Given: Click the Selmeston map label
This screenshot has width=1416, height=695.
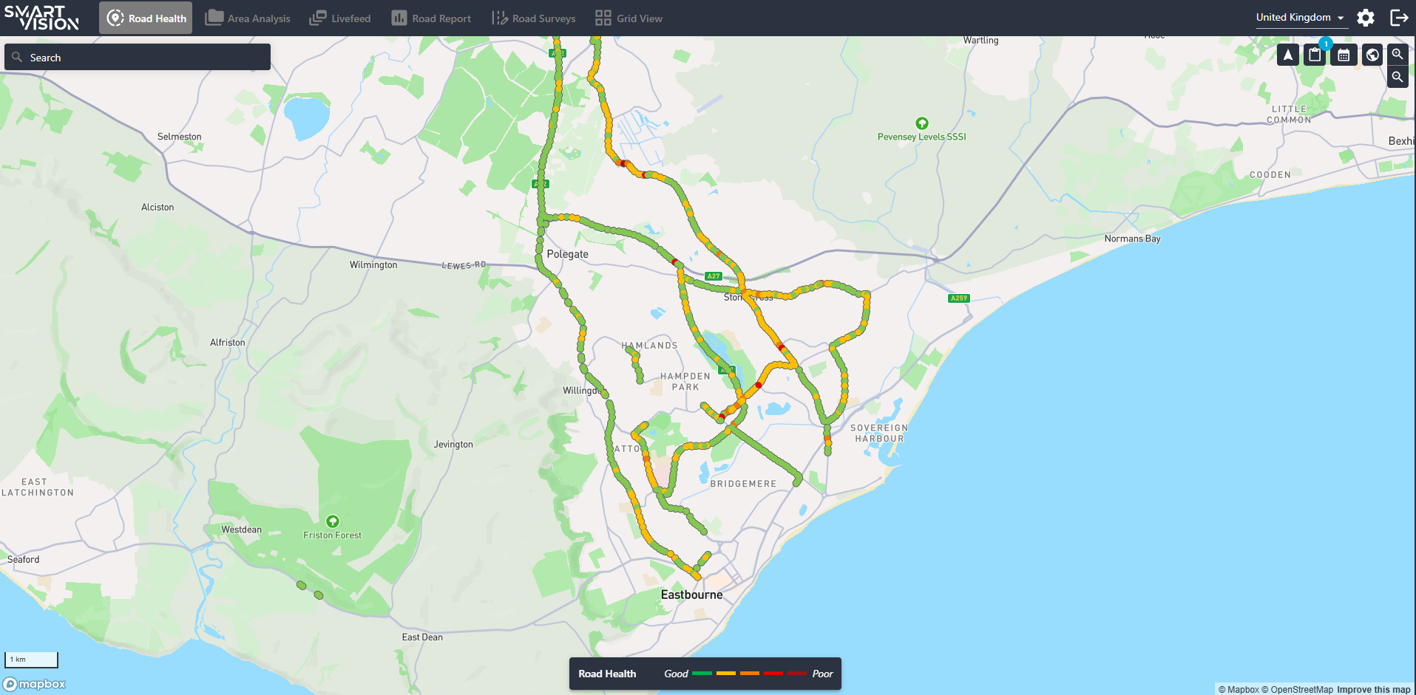Looking at the screenshot, I should 179,137.
